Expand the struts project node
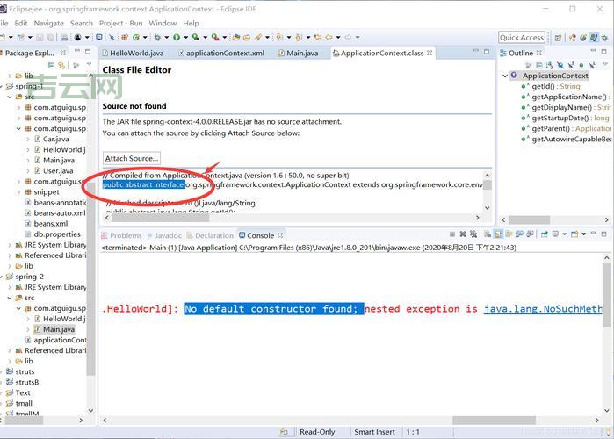 [x=1, y=371]
